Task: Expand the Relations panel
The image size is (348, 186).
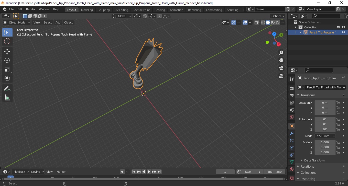Action: click(x=307, y=166)
